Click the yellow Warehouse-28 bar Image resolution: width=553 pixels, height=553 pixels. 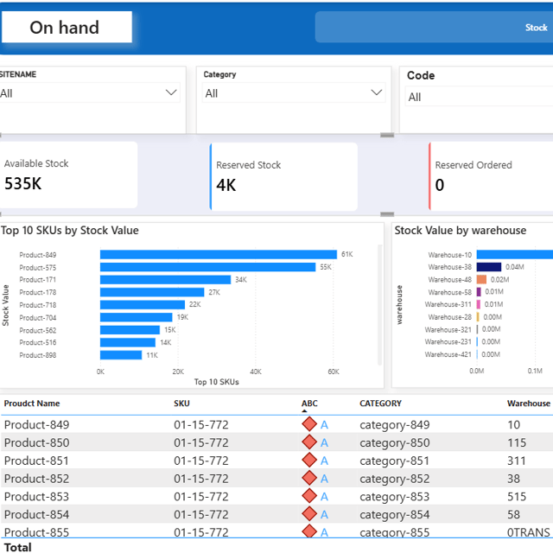(478, 317)
